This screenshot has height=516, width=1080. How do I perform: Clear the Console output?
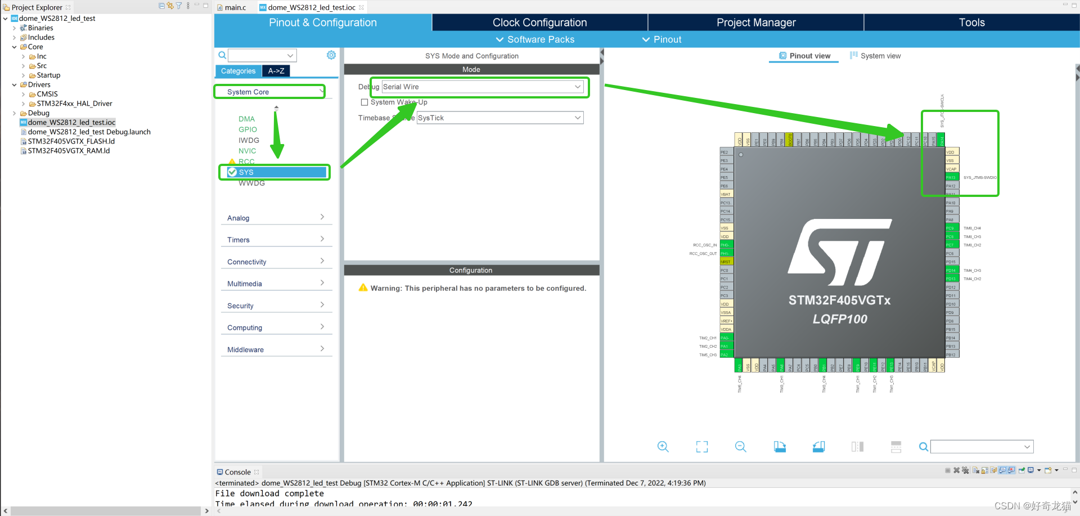[976, 470]
